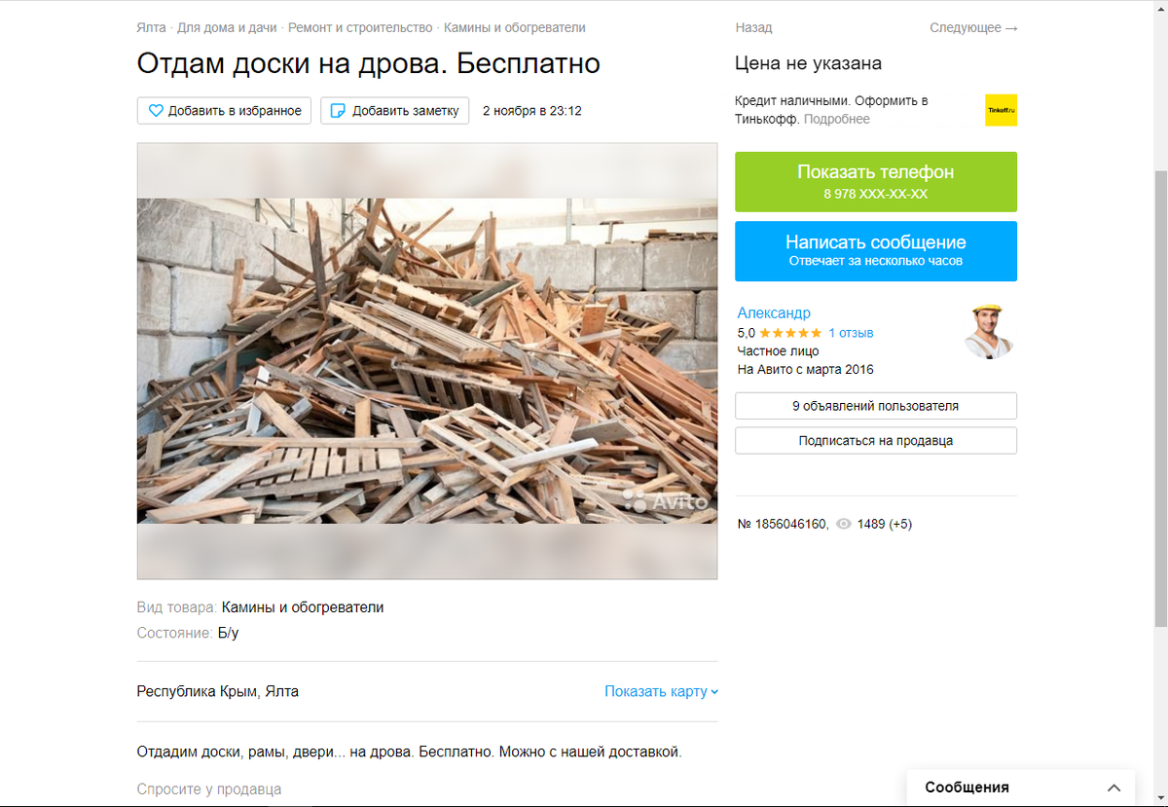Go to Следующее listing
This screenshot has width=1168, height=807.
(x=973, y=28)
